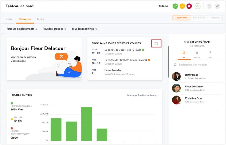Click green approved check next to Betty Rose leave
This screenshot has width=226, height=145.
(x=143, y=50)
